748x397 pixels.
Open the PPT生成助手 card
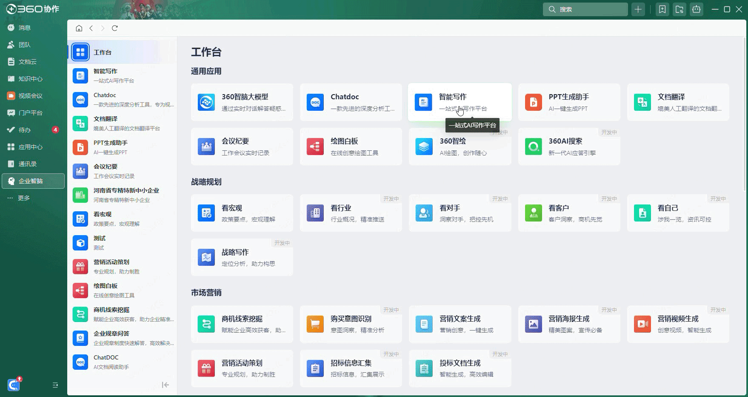[569, 102]
